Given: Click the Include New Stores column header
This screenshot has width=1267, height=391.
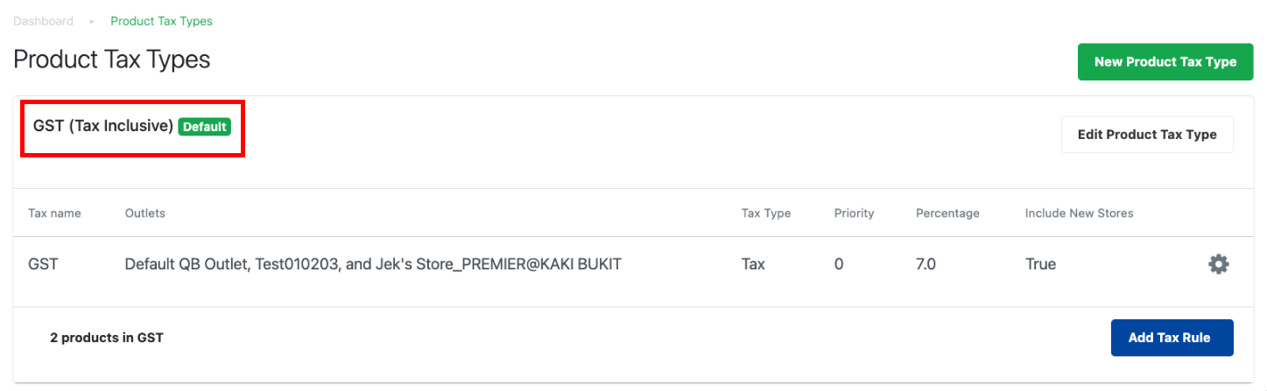Looking at the screenshot, I should pos(1079,213).
